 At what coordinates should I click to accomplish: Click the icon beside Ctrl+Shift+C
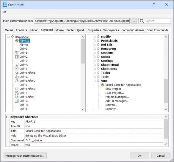(17, 81)
